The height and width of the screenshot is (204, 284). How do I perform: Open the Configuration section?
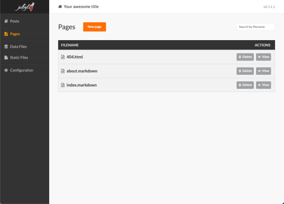point(25,70)
